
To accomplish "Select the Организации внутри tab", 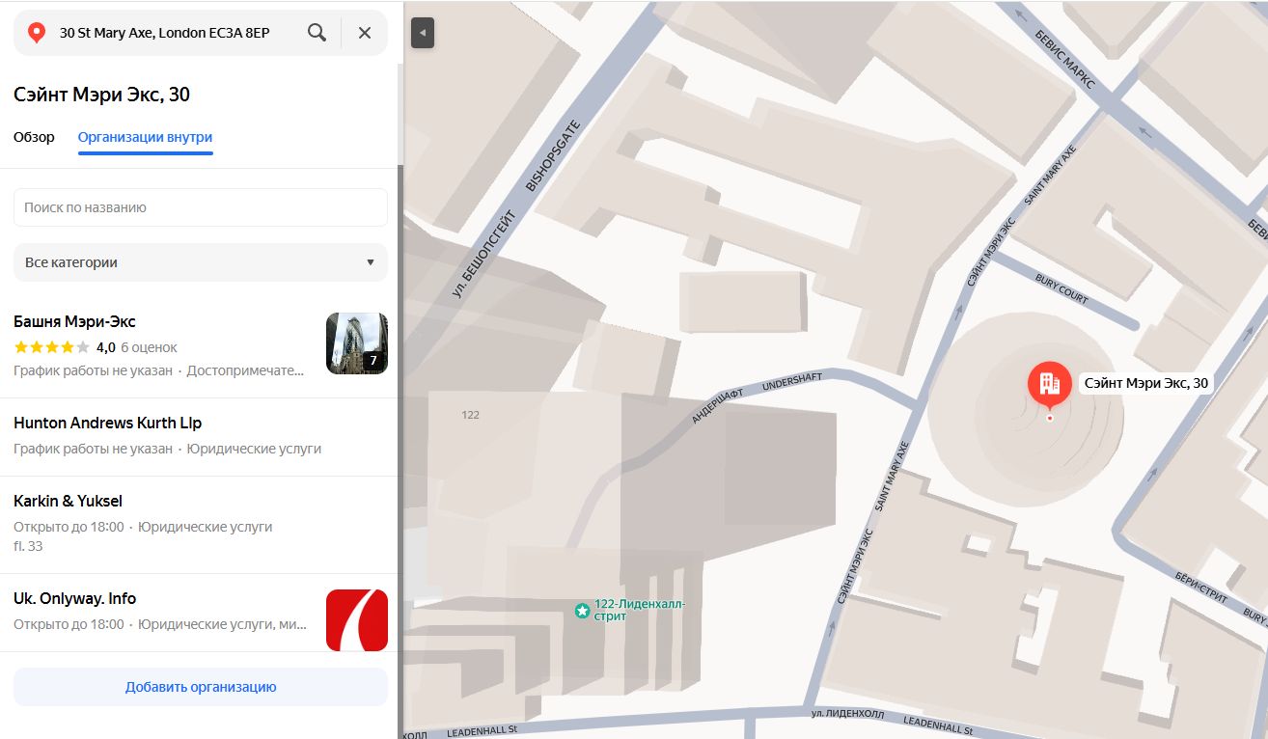I will (145, 137).
